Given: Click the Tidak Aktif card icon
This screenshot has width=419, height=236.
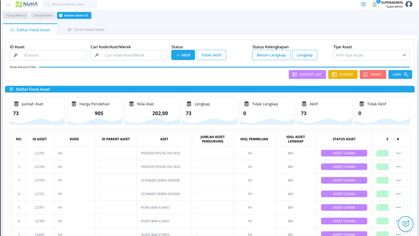Looking at the screenshot, I should pyautogui.click(x=362, y=104).
